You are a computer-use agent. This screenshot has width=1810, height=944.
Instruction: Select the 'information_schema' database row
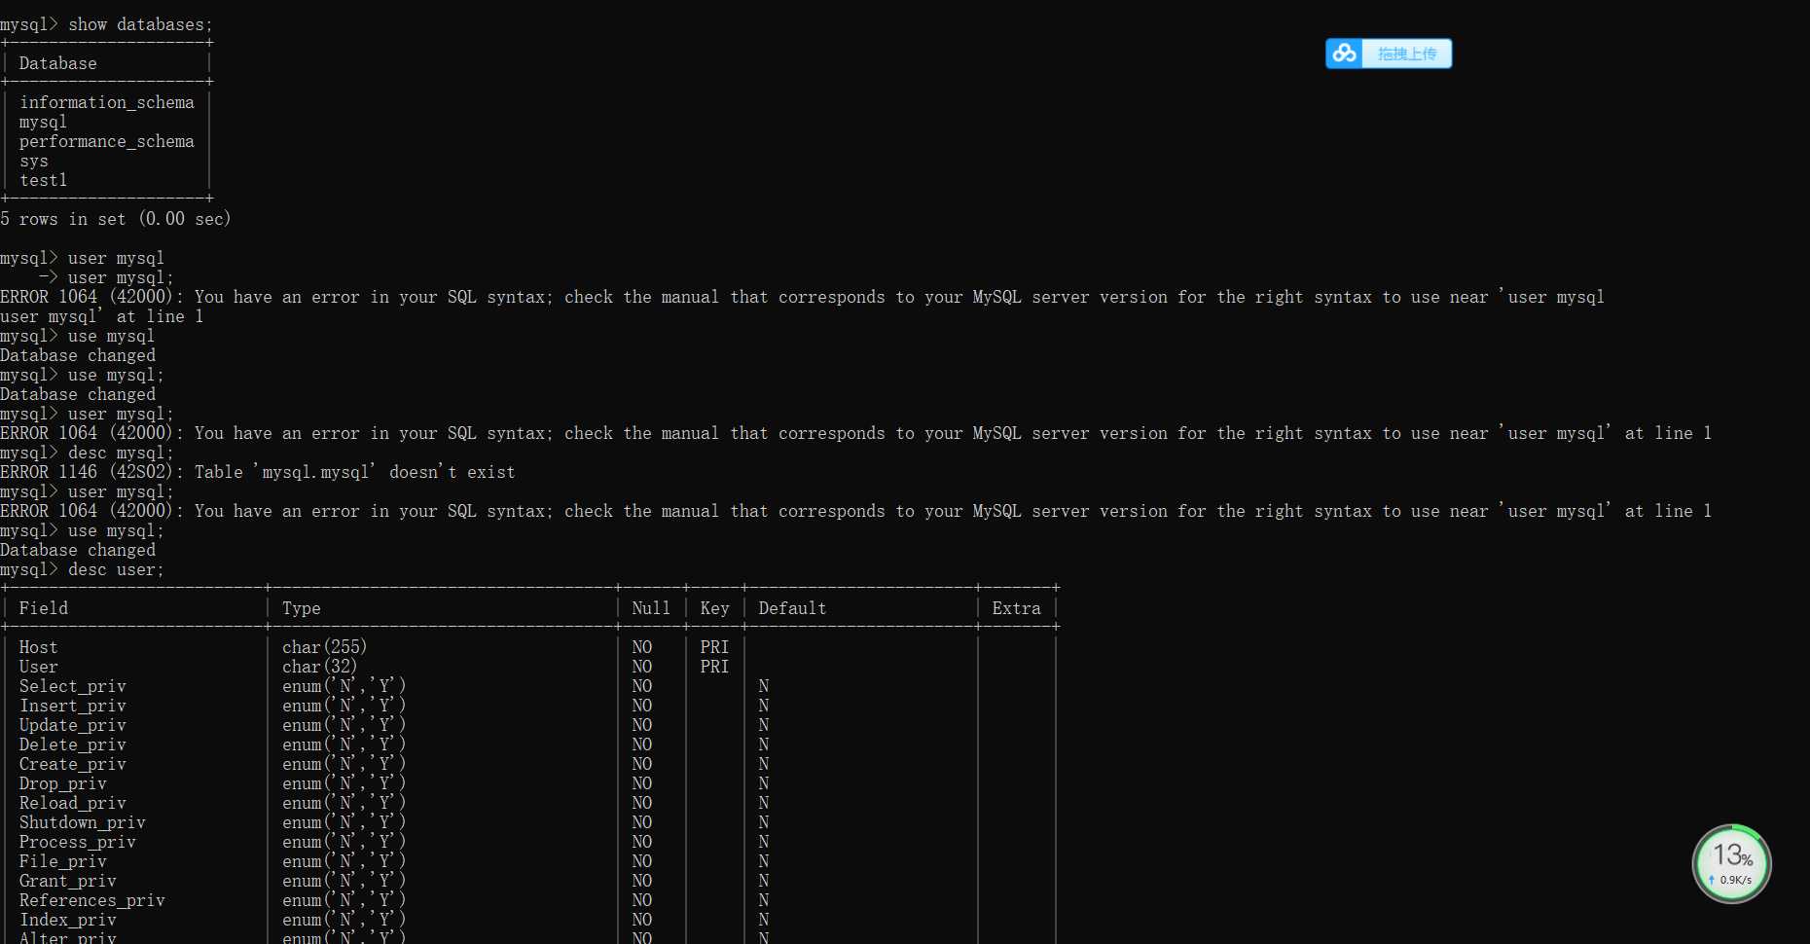107,102
